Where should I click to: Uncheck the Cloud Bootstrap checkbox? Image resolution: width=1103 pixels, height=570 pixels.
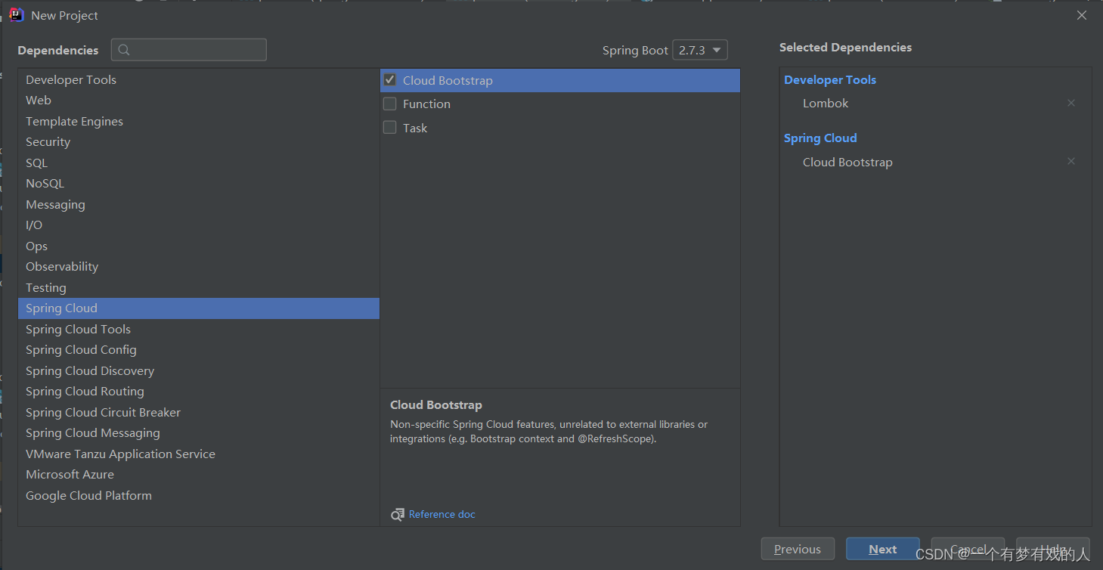(x=390, y=79)
